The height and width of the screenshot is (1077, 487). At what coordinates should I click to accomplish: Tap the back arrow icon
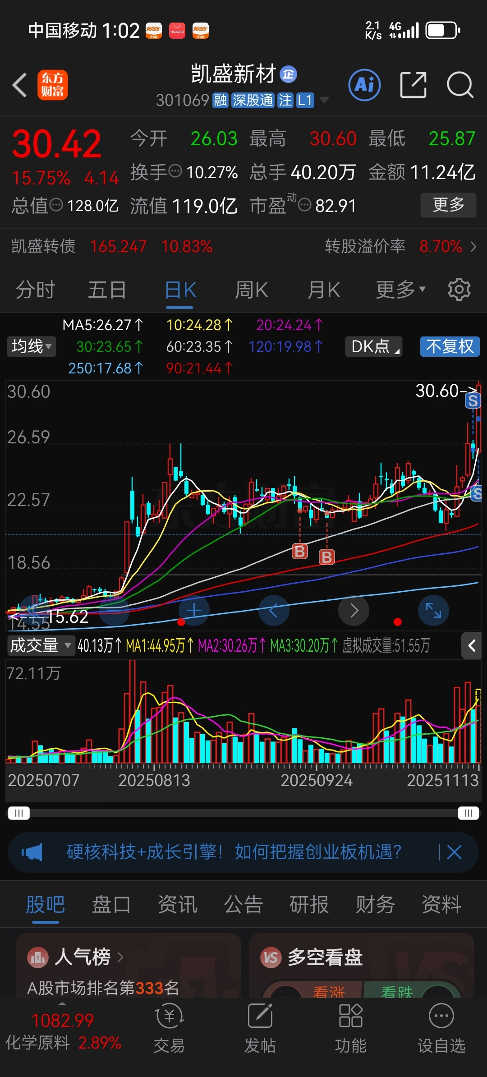click(19, 85)
